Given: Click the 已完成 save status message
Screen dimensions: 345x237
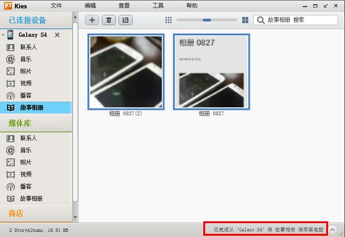Looking at the screenshot, I should point(268,229).
